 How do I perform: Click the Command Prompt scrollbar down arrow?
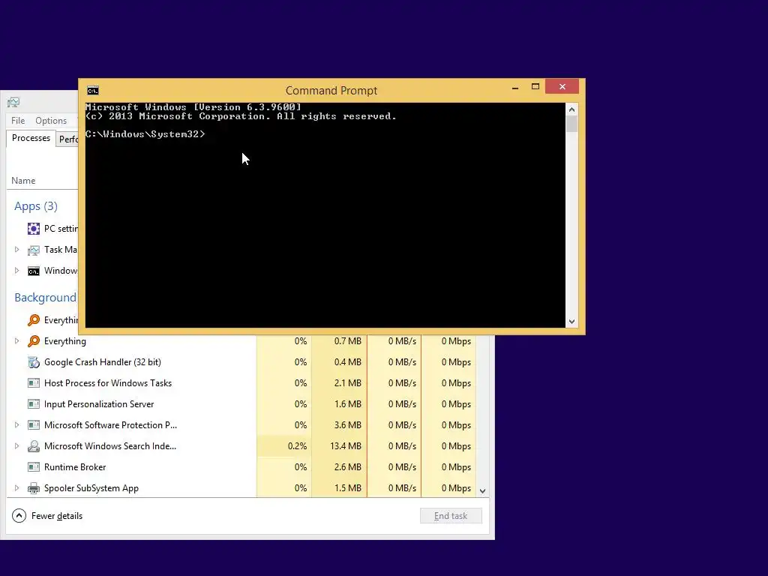571,322
